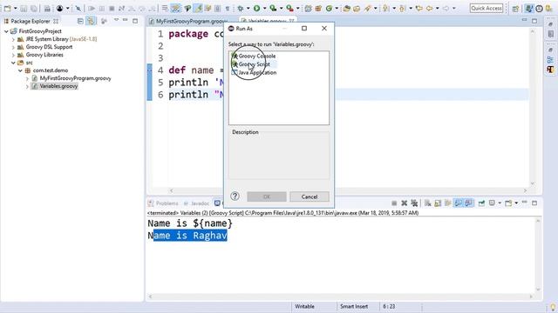This screenshot has width=558, height=313.
Task: Select Groovy Script in Run As list
Action: [x=251, y=64]
